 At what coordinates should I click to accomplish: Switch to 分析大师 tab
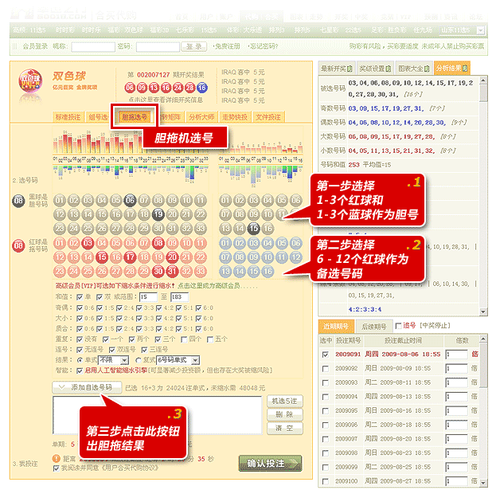201,117
